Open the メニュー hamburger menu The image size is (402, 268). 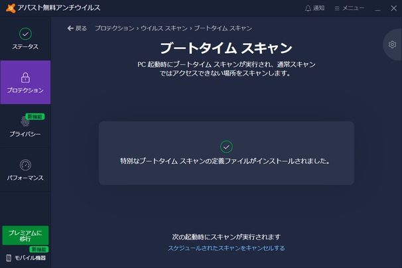tap(350, 8)
